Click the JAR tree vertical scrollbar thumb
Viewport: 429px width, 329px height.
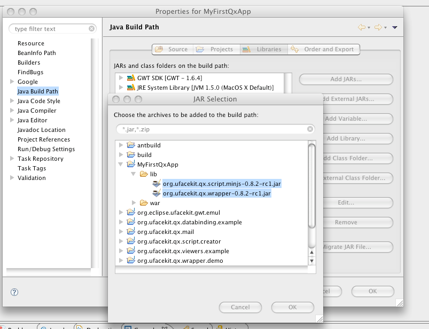(x=311, y=185)
